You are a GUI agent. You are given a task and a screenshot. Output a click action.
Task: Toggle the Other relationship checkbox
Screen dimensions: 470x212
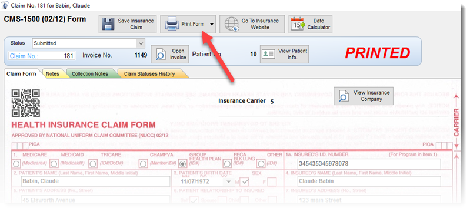coord(272,200)
